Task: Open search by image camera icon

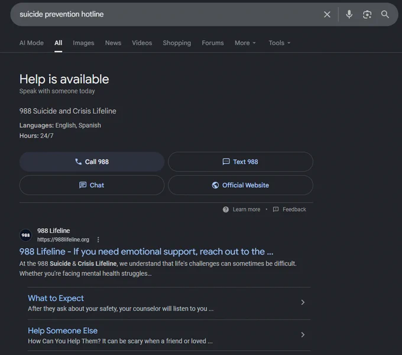Action: pos(367,14)
